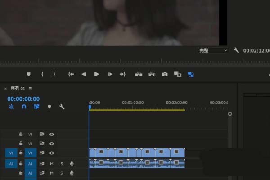The image size is (270, 180).
Task: Select the 序列 01 sequence tab
Action: [x=18, y=89]
